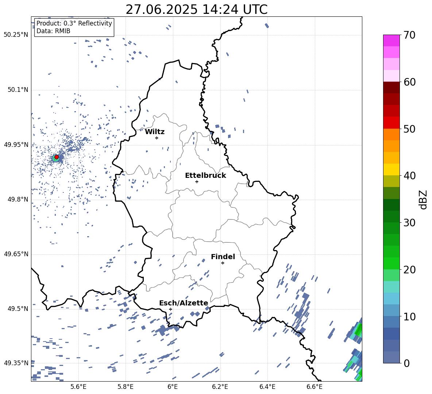
Task: Click the Wiltz station cross marker
Action: click(157, 138)
